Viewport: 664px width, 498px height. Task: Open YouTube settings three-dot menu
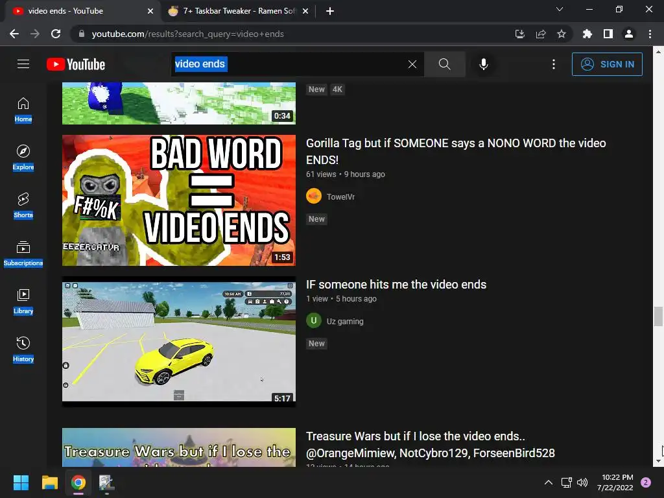point(554,64)
